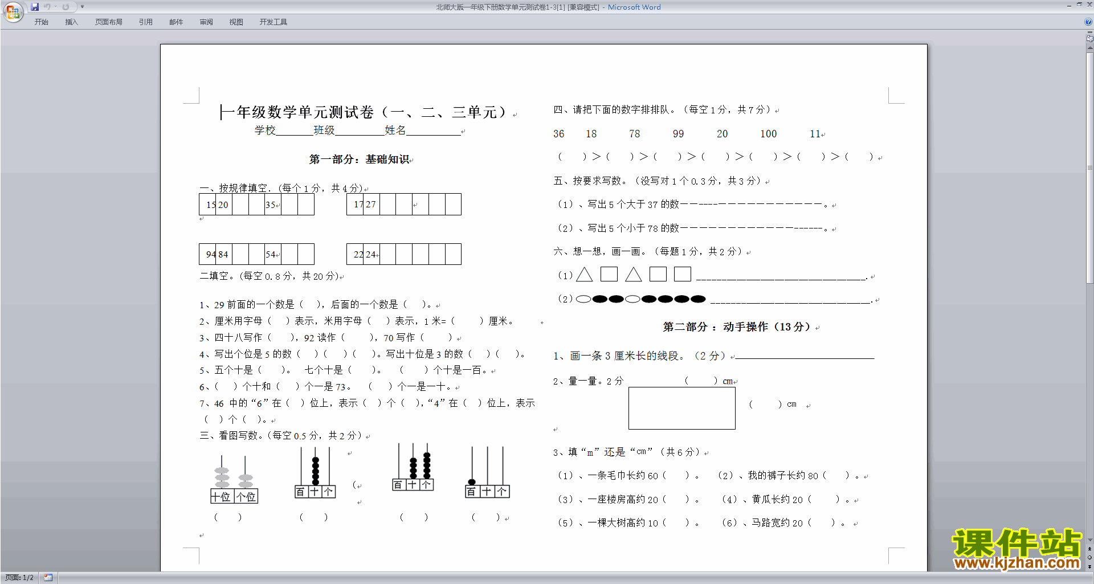The height and width of the screenshot is (584, 1094).
Task: Open the Office button menu
Action: coord(13,11)
